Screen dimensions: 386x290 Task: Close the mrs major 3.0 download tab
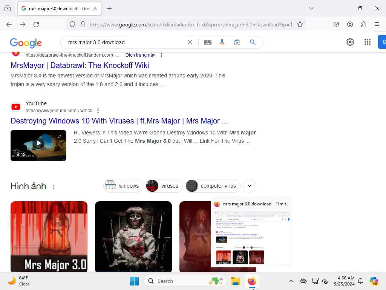pos(95,8)
